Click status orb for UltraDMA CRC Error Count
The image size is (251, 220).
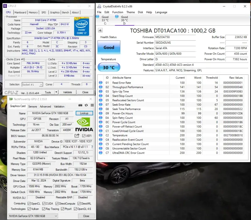[x=100, y=153]
